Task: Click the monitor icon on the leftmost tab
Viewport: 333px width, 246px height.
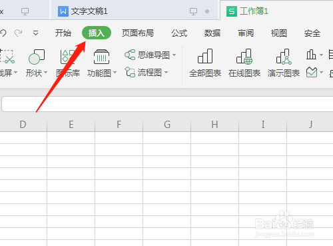Action: point(25,11)
